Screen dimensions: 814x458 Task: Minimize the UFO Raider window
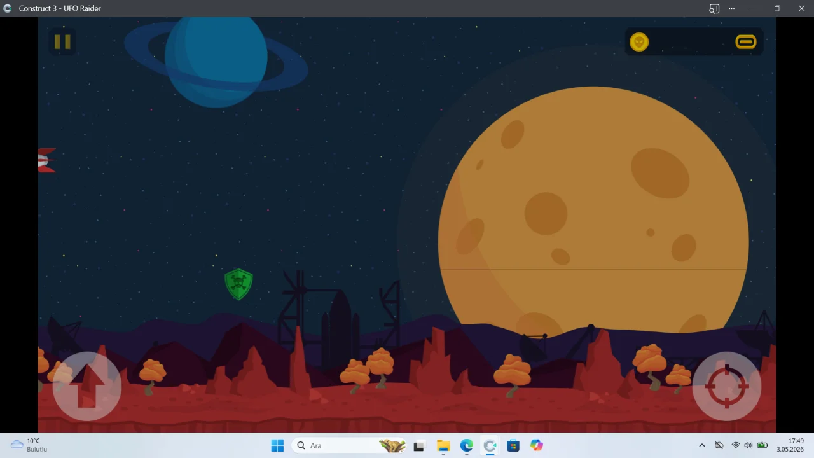753,8
